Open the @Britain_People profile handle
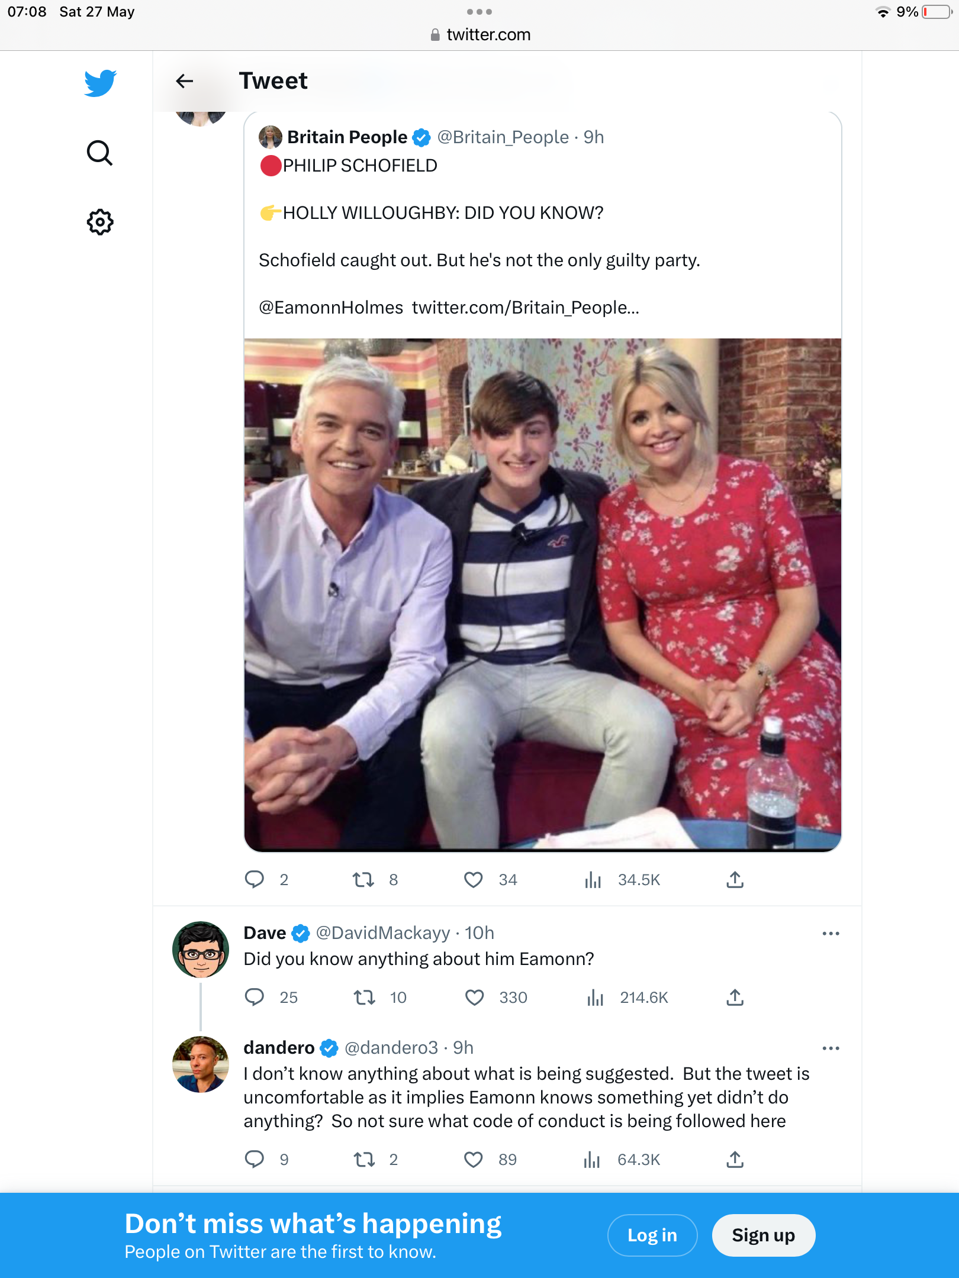The image size is (959, 1278). pos(503,137)
